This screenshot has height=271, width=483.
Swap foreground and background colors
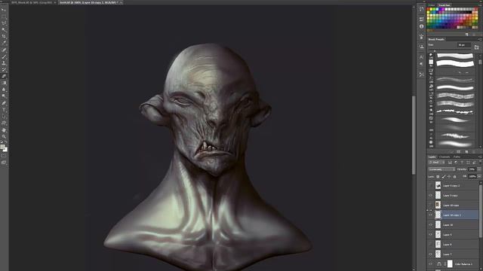point(6,142)
